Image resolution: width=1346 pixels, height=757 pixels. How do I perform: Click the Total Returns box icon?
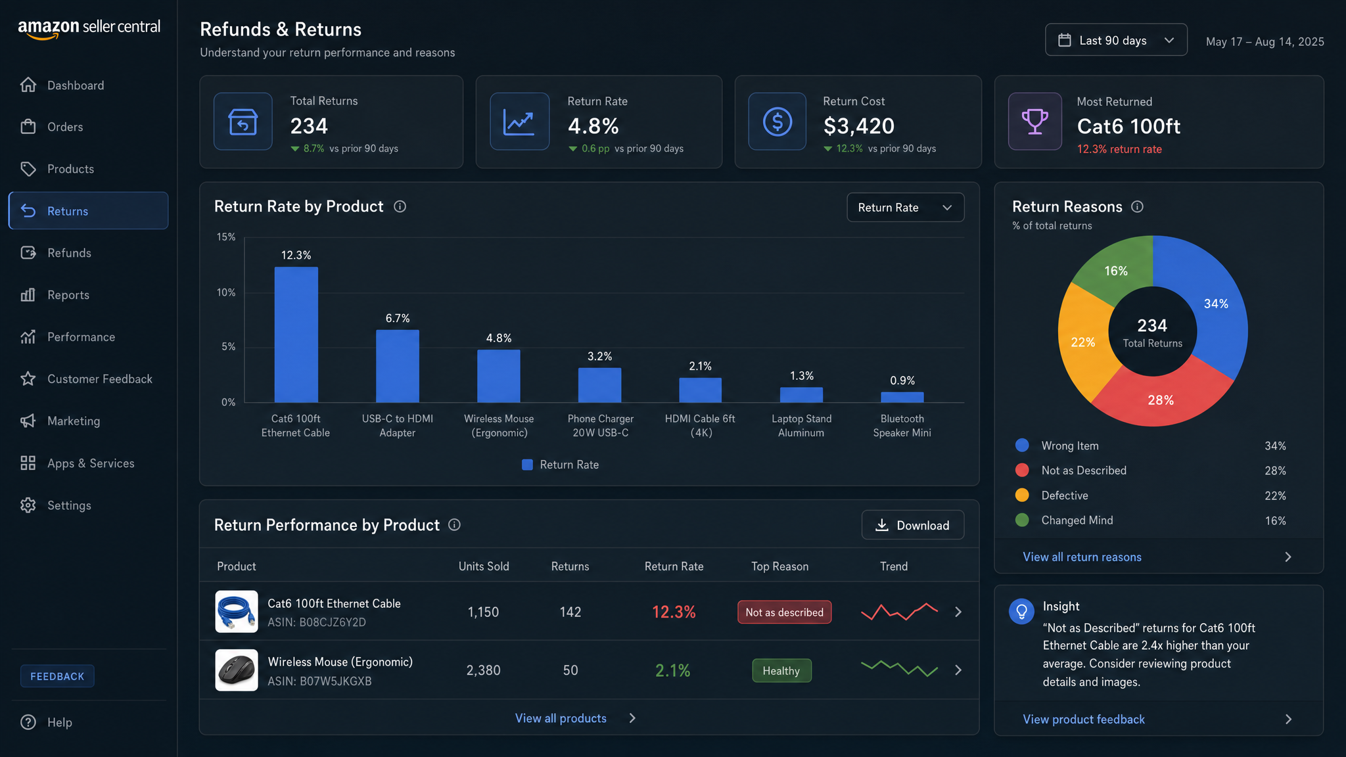click(x=243, y=122)
